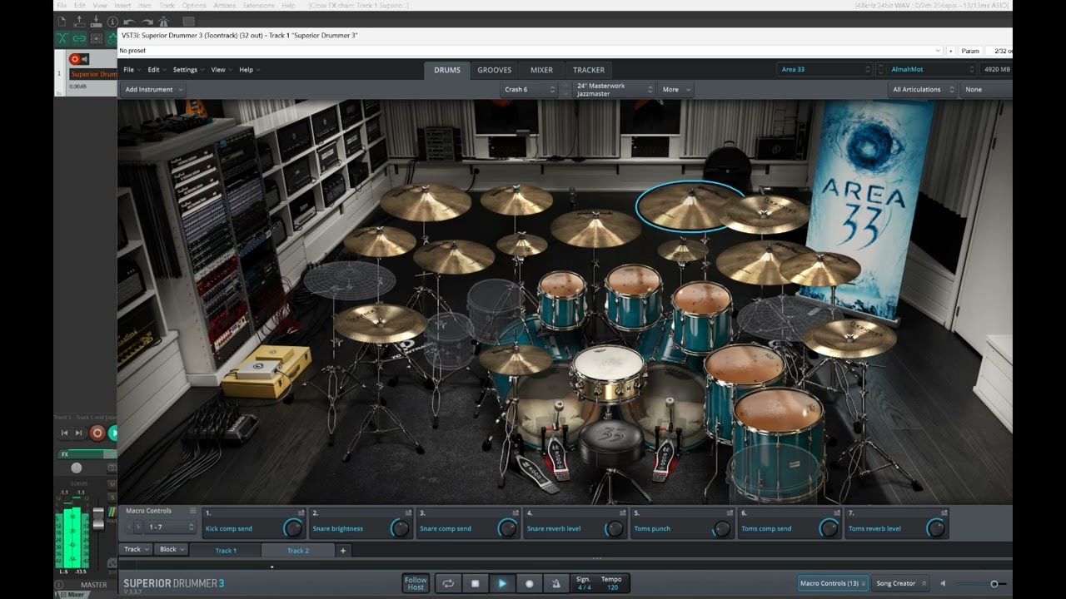Arm Track 1 record in REAPER
The image size is (1066, 599).
pyautogui.click(x=75, y=59)
